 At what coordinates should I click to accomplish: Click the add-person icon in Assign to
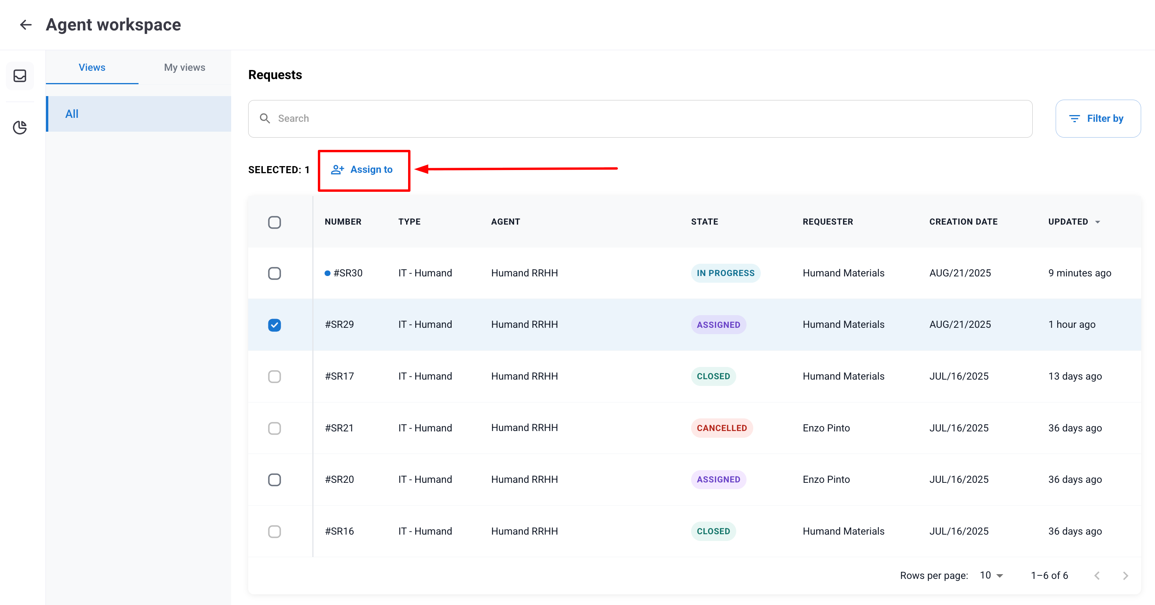click(x=337, y=170)
